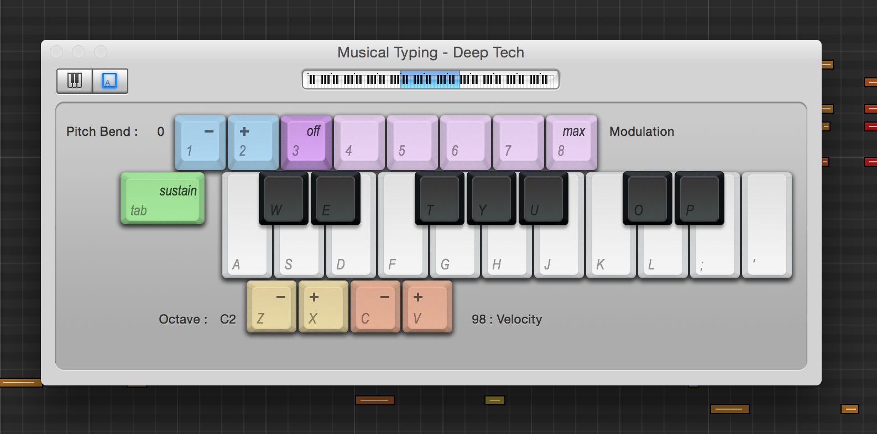Switch to piano keyboard view icon

(x=74, y=81)
